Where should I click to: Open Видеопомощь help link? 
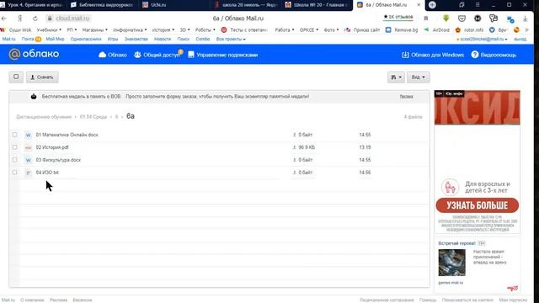pyautogui.click(x=494, y=55)
